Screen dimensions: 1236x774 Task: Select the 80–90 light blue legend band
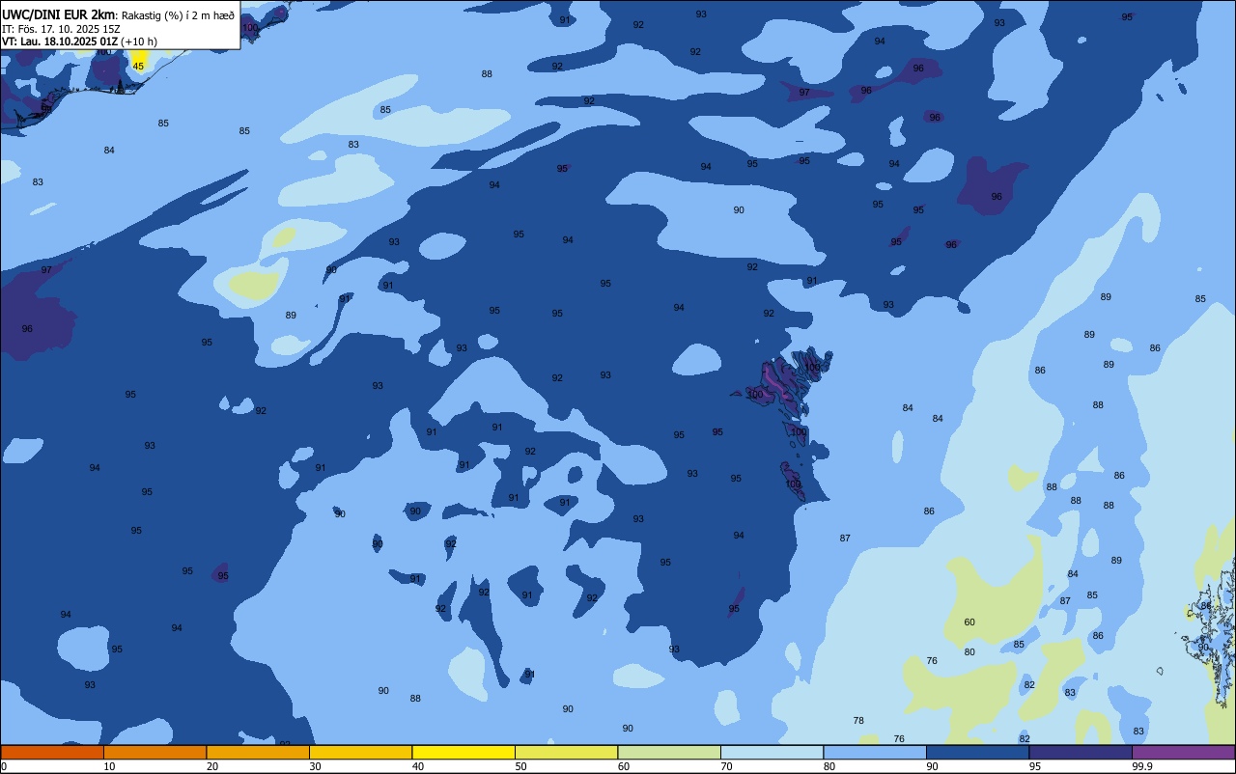pos(875,752)
